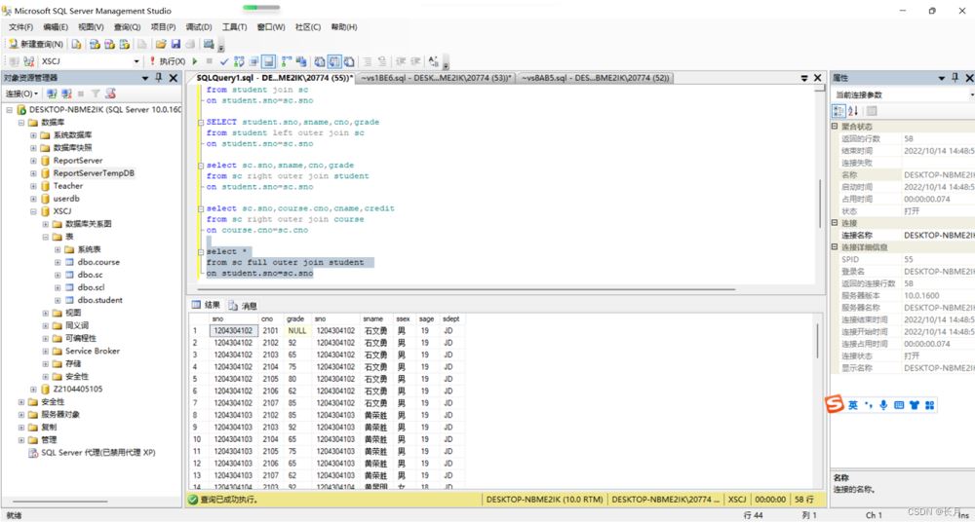Click the red Disconnect icon in Object Explorer

click(x=66, y=93)
